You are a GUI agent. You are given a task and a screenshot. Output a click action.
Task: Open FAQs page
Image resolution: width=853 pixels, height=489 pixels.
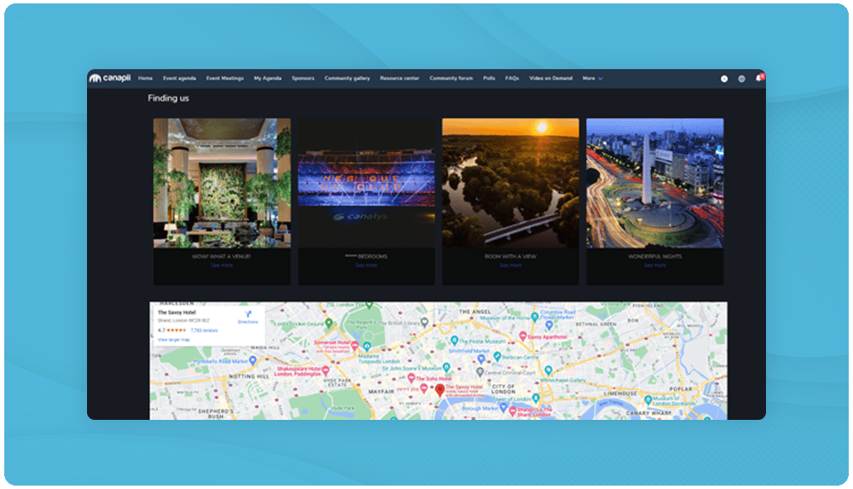tap(512, 79)
